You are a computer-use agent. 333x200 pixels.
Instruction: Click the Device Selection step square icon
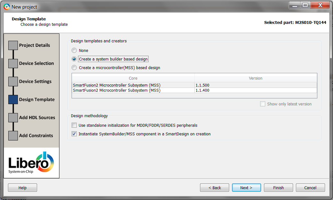(13, 63)
